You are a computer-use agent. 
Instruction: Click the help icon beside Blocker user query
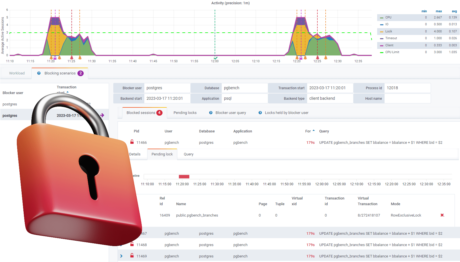pyautogui.click(x=211, y=113)
